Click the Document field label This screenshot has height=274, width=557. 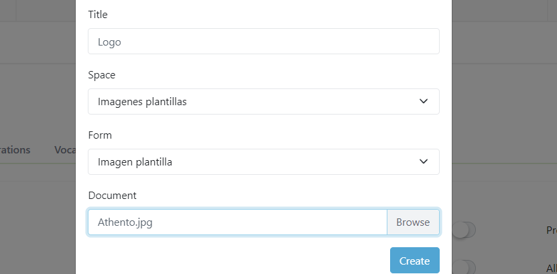(112, 195)
